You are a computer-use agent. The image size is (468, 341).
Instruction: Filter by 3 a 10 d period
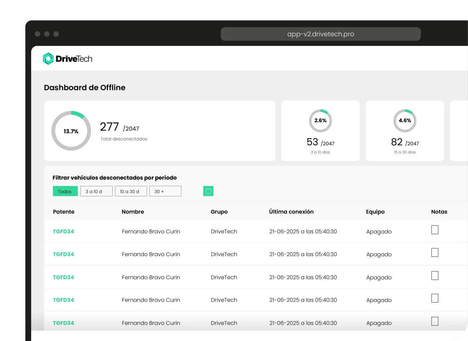coord(96,191)
